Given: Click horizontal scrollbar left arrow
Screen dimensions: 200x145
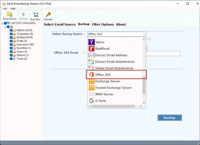Looking at the screenshot, I should [89, 106].
